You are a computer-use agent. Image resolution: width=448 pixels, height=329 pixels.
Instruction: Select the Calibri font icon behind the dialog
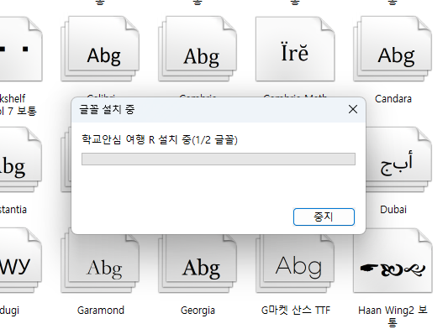(100, 49)
